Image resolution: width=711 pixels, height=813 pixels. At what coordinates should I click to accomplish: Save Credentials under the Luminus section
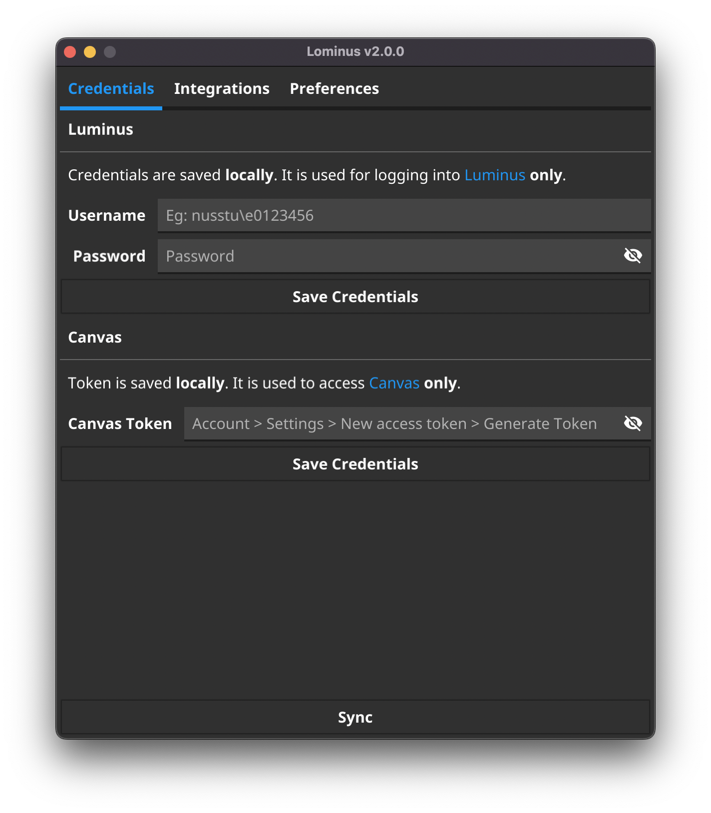point(355,297)
